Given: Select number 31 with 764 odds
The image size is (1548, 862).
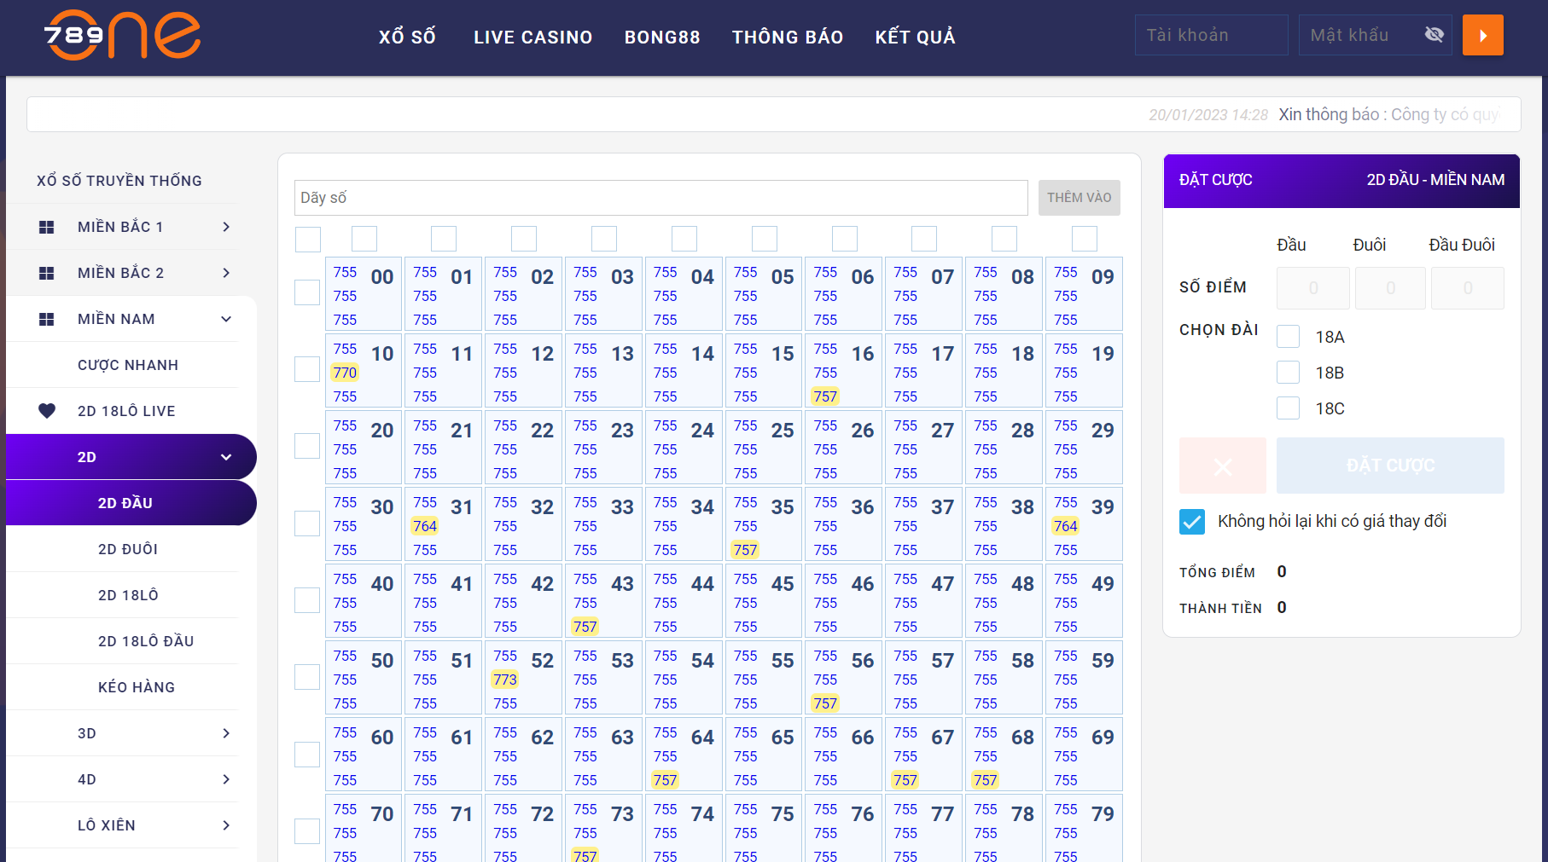Looking at the screenshot, I should [444, 524].
